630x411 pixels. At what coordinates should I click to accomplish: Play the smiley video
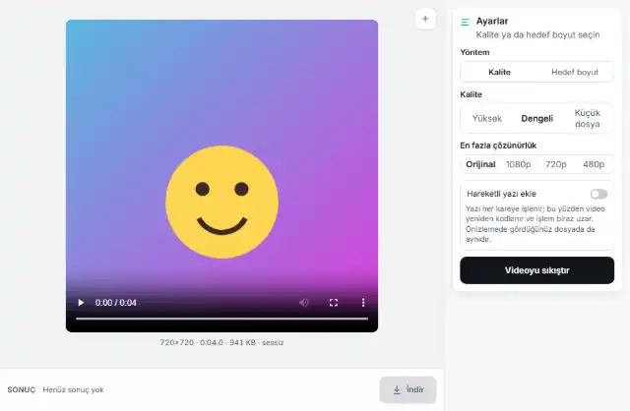(81, 303)
